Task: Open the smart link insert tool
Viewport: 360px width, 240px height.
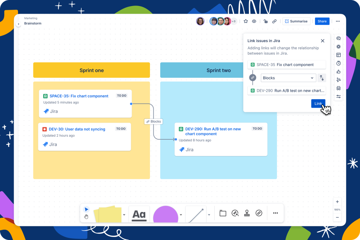Action: coord(259,213)
